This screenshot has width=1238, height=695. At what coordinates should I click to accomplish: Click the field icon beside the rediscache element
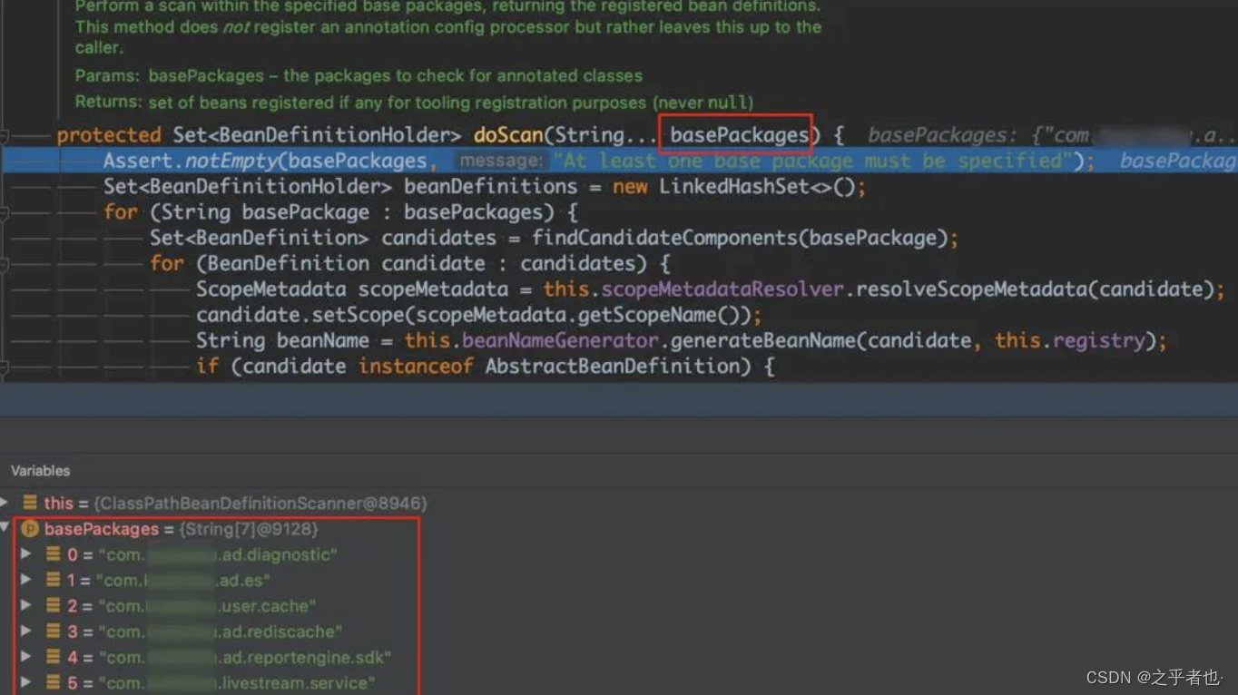tap(52, 631)
